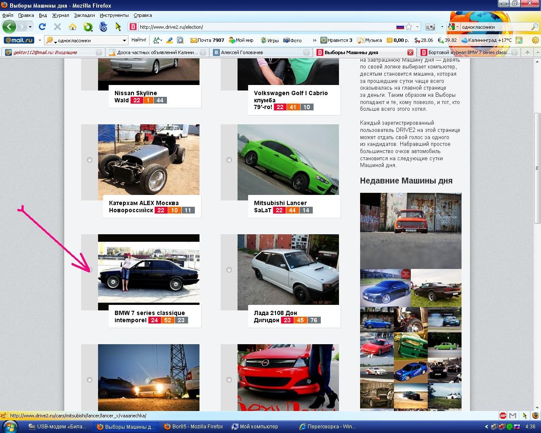Viewport: 541px width, 433px height.
Task: Open the Правка menu
Action: pos(26,15)
